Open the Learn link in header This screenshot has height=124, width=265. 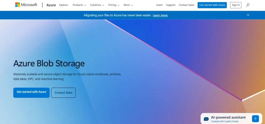click(159, 5)
